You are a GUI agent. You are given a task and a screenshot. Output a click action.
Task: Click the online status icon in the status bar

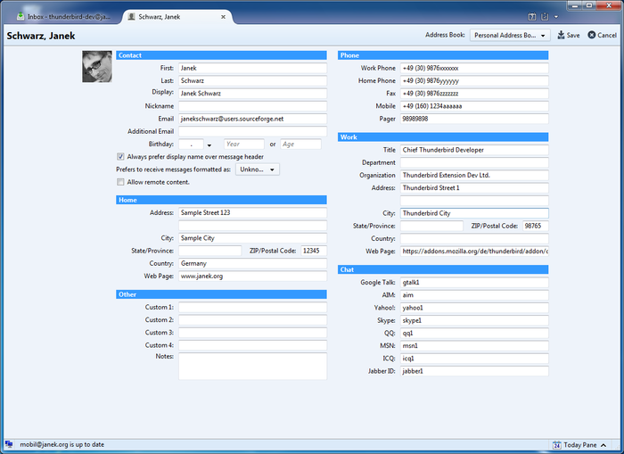coord(9,444)
